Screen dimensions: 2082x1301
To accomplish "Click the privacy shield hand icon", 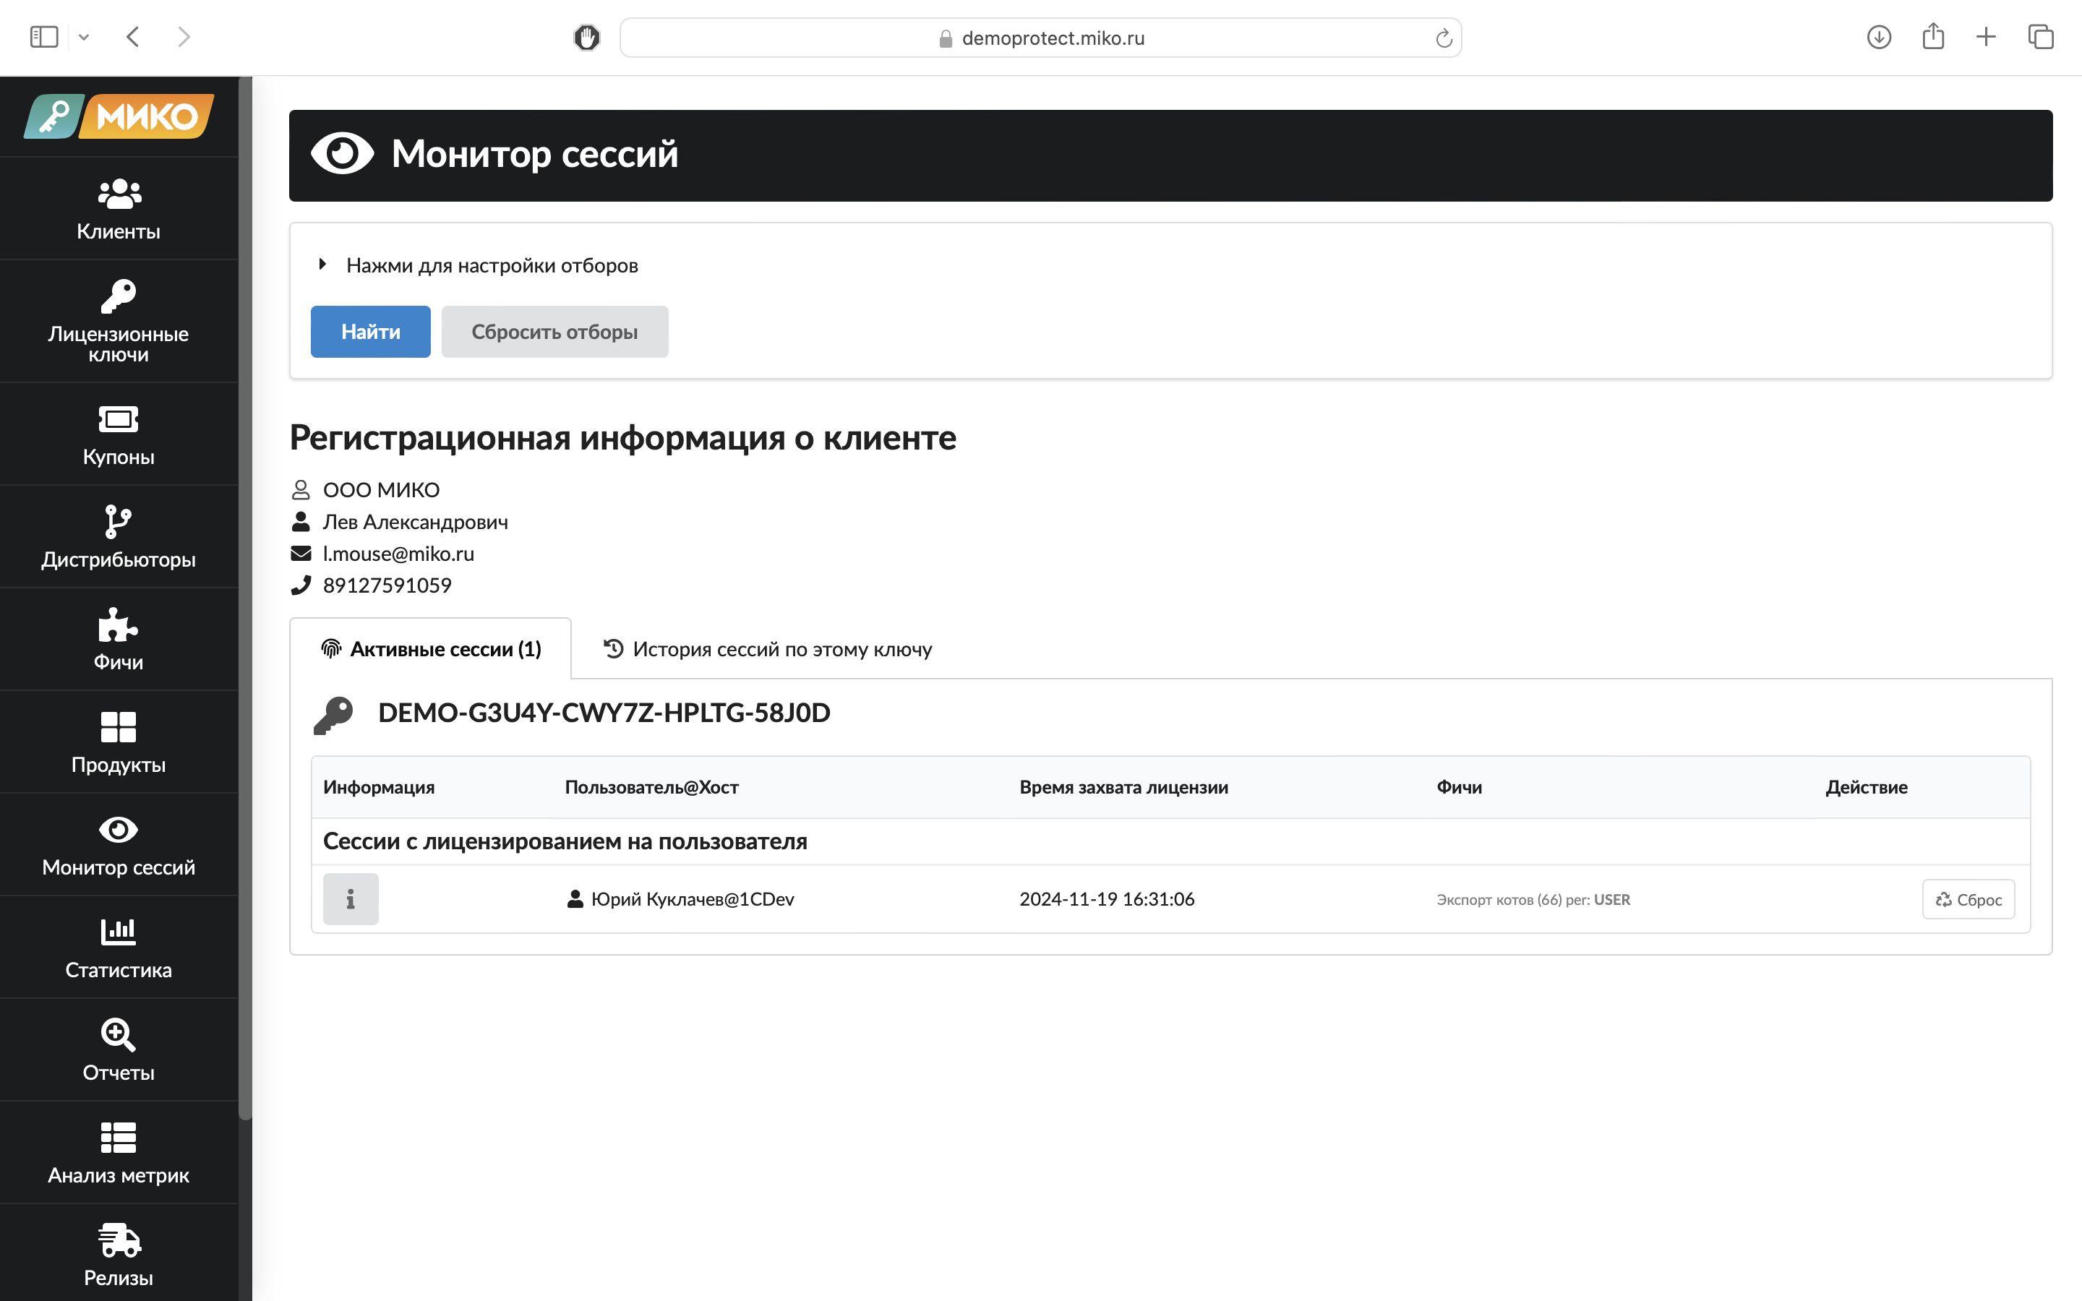I will click(x=587, y=37).
